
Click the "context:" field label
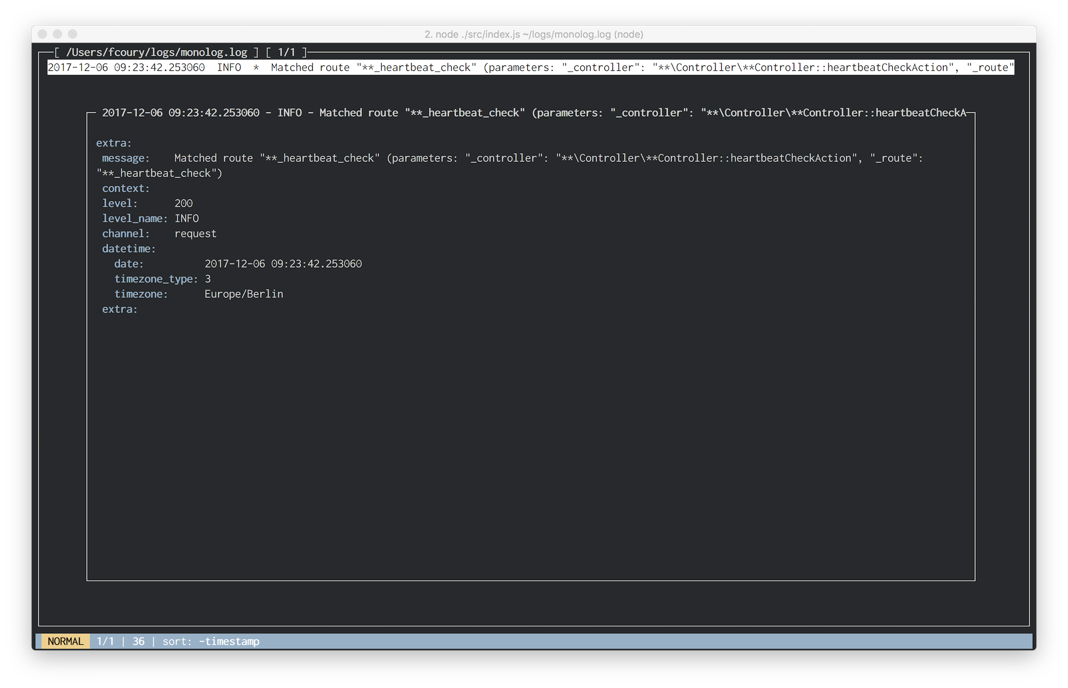pyautogui.click(x=126, y=188)
